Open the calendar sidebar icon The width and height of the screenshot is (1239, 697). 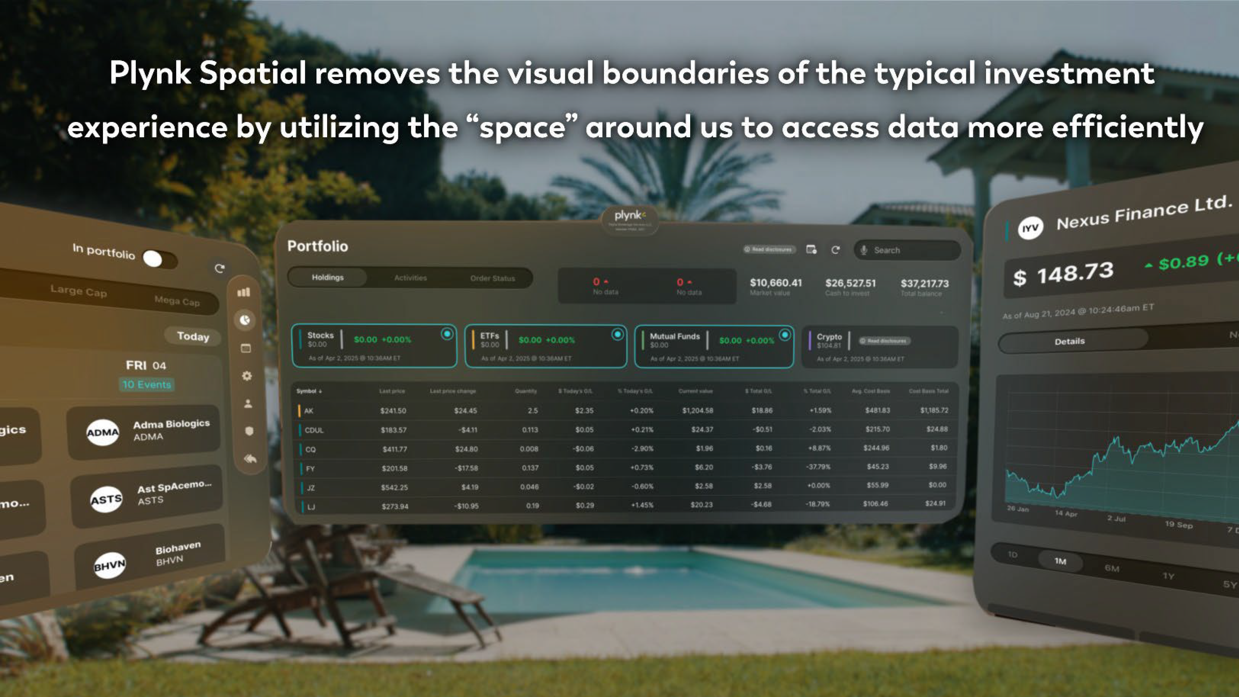(x=246, y=348)
